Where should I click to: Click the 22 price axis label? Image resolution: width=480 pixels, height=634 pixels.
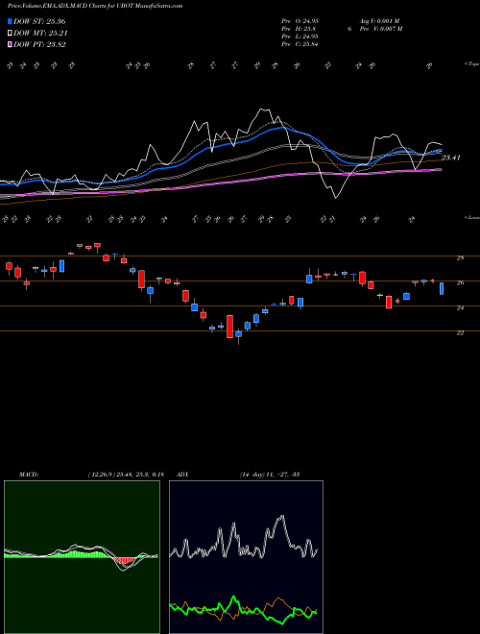point(460,332)
